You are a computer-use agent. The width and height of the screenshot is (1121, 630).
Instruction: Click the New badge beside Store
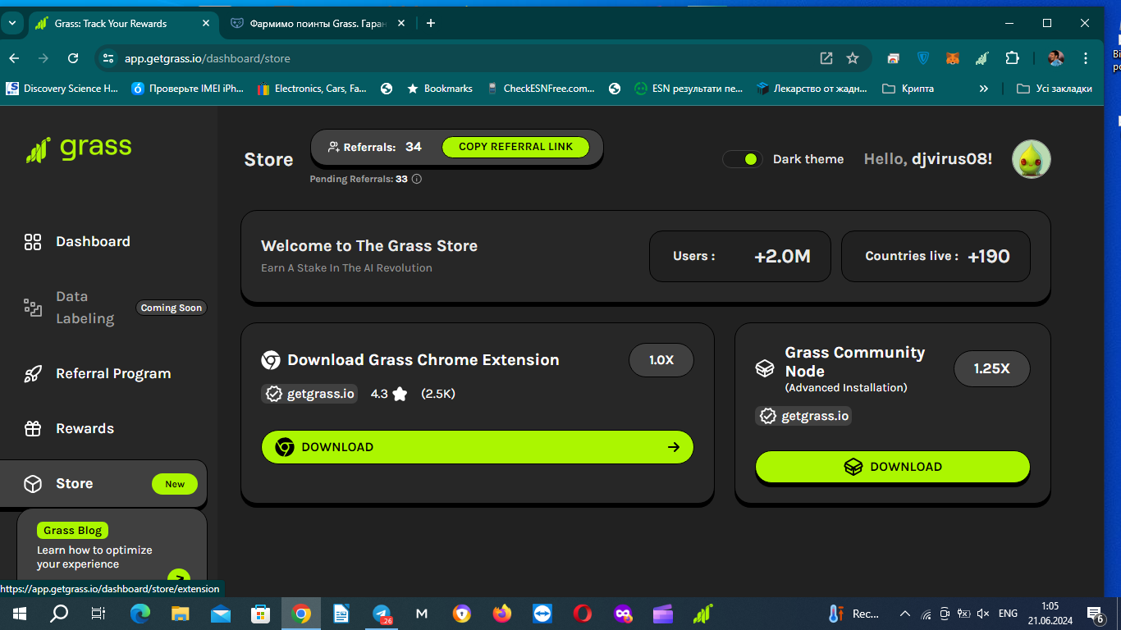(175, 484)
